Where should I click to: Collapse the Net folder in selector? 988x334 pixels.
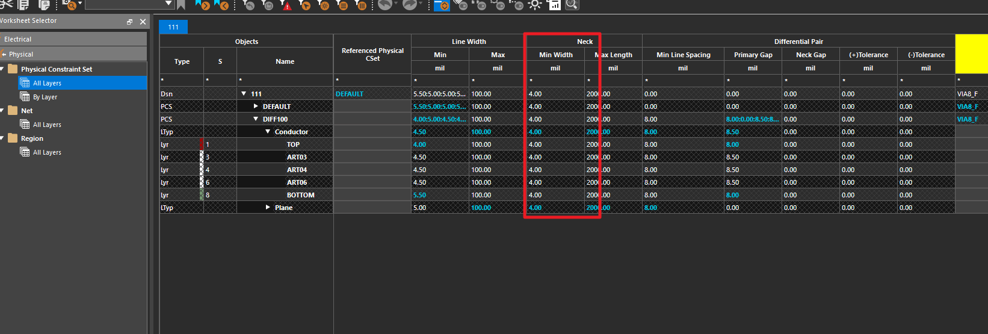[2, 111]
